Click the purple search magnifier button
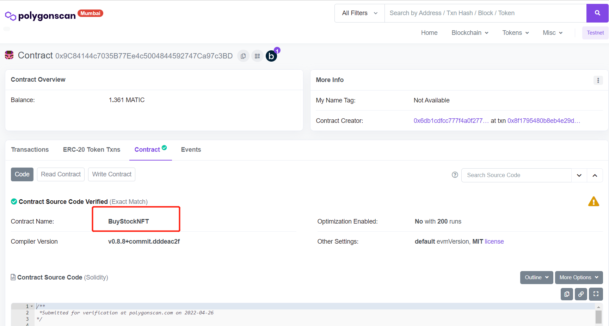Image resolution: width=609 pixels, height=326 pixels. tap(597, 13)
